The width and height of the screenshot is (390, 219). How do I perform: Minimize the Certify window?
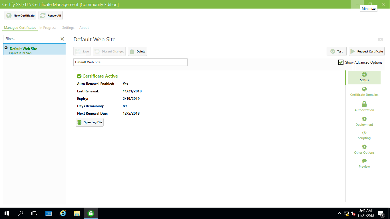[x=357, y=4]
